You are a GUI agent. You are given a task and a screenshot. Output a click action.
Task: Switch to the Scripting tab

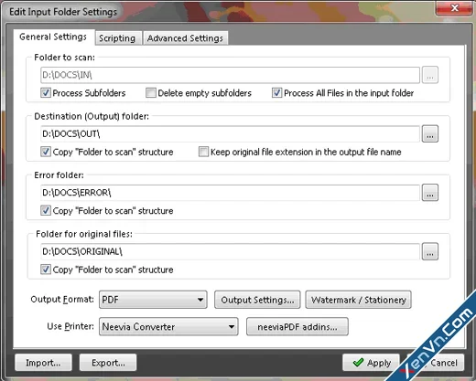pyautogui.click(x=117, y=38)
